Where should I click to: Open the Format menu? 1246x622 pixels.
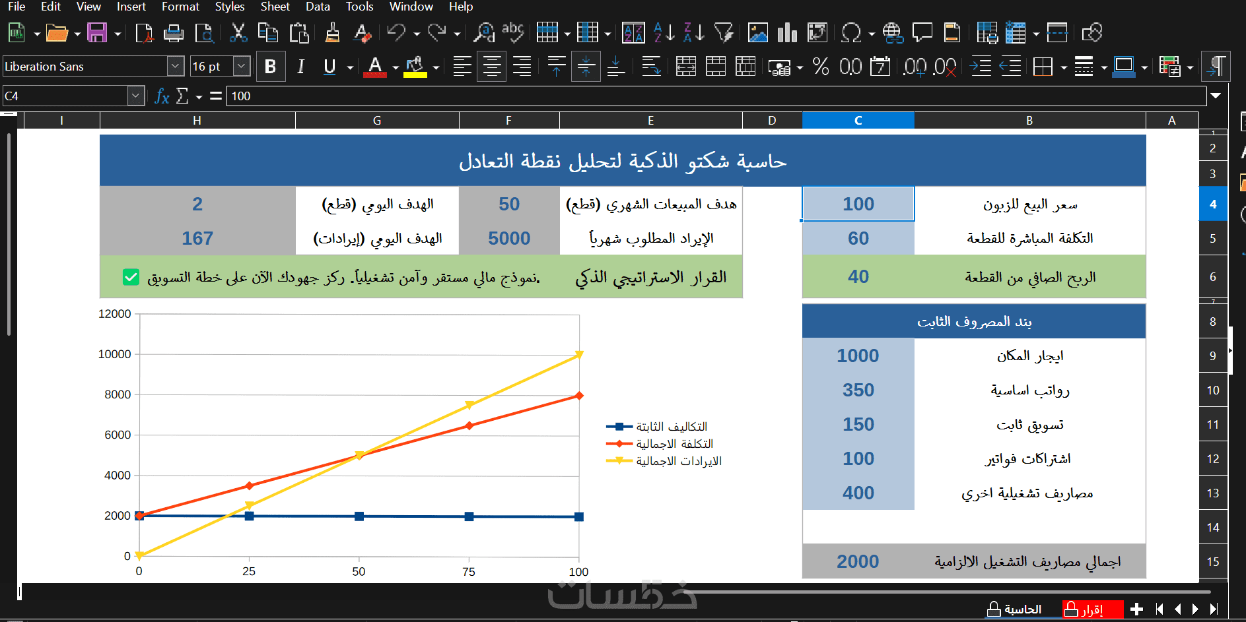tap(180, 7)
